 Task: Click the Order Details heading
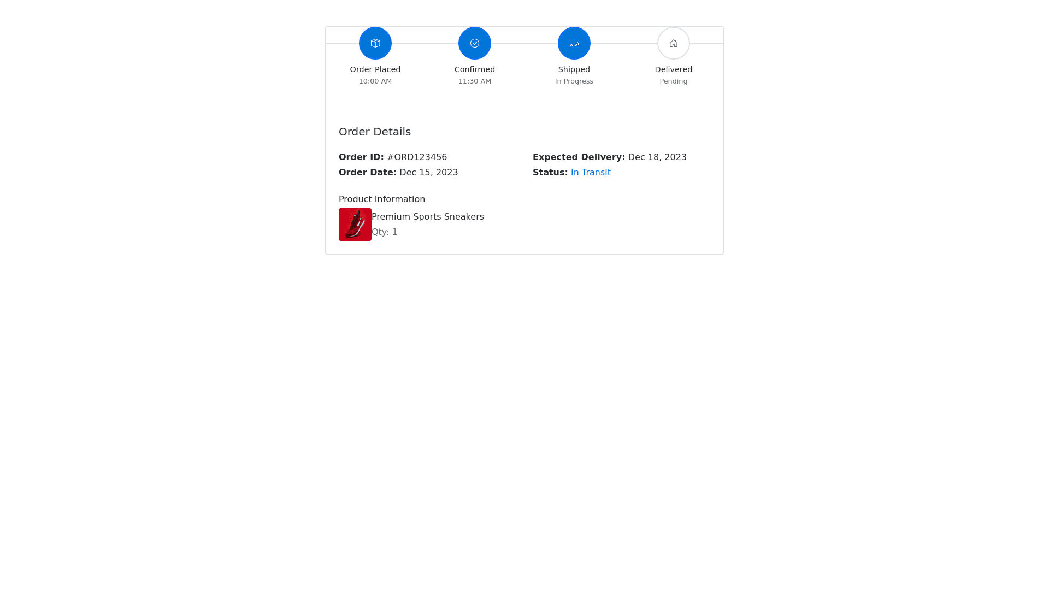[x=375, y=132]
